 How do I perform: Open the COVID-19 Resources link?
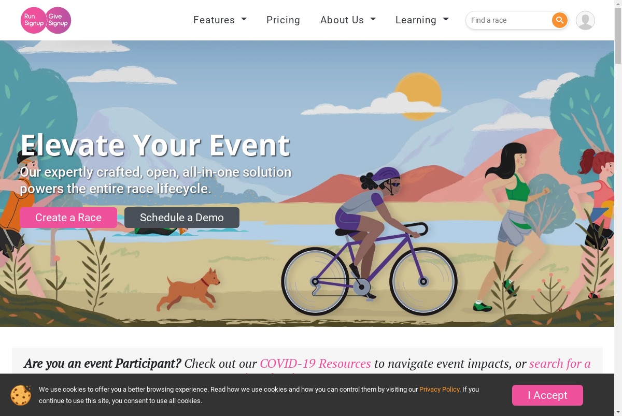point(315,364)
